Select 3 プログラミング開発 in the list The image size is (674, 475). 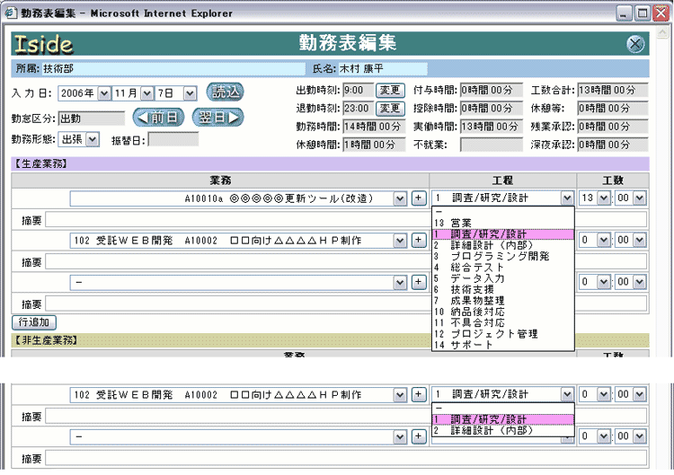point(503,257)
